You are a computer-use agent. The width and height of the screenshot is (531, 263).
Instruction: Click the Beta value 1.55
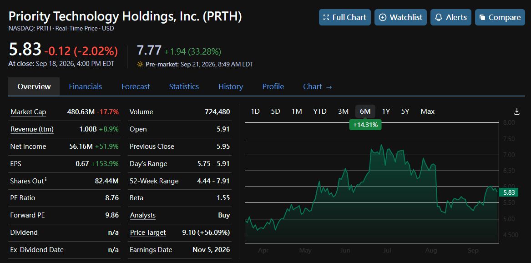(x=223, y=198)
